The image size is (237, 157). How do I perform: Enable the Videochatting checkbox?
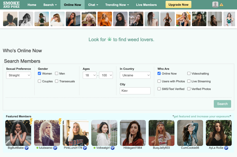tap(189, 73)
